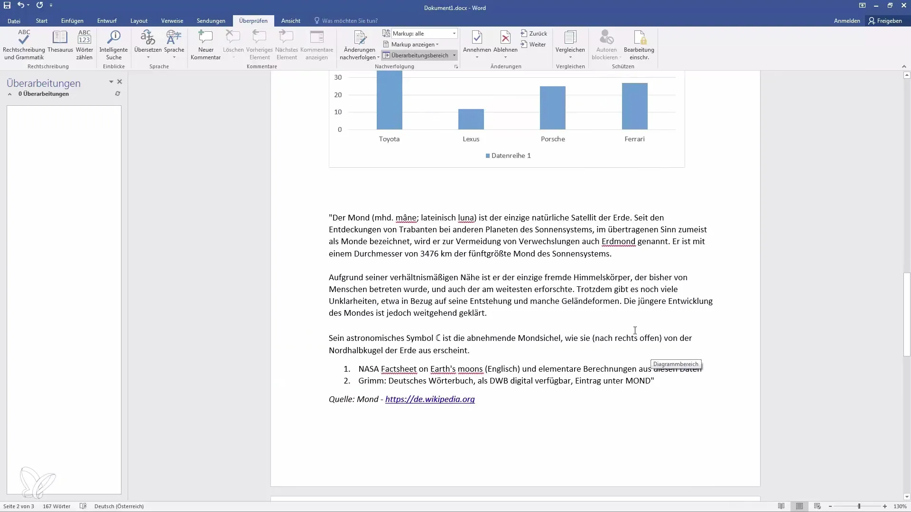Open the Datei menu
The image size is (911, 512).
[14, 21]
